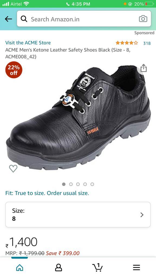
Task: Open the Fit: True to size link
Action: (x=47, y=193)
